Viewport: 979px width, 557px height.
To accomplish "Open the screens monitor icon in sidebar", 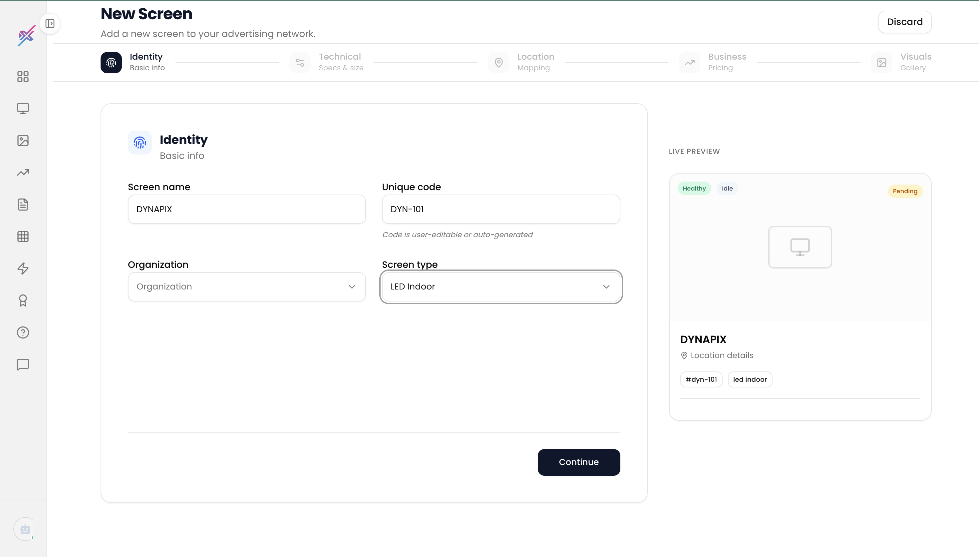I will pyautogui.click(x=23, y=109).
